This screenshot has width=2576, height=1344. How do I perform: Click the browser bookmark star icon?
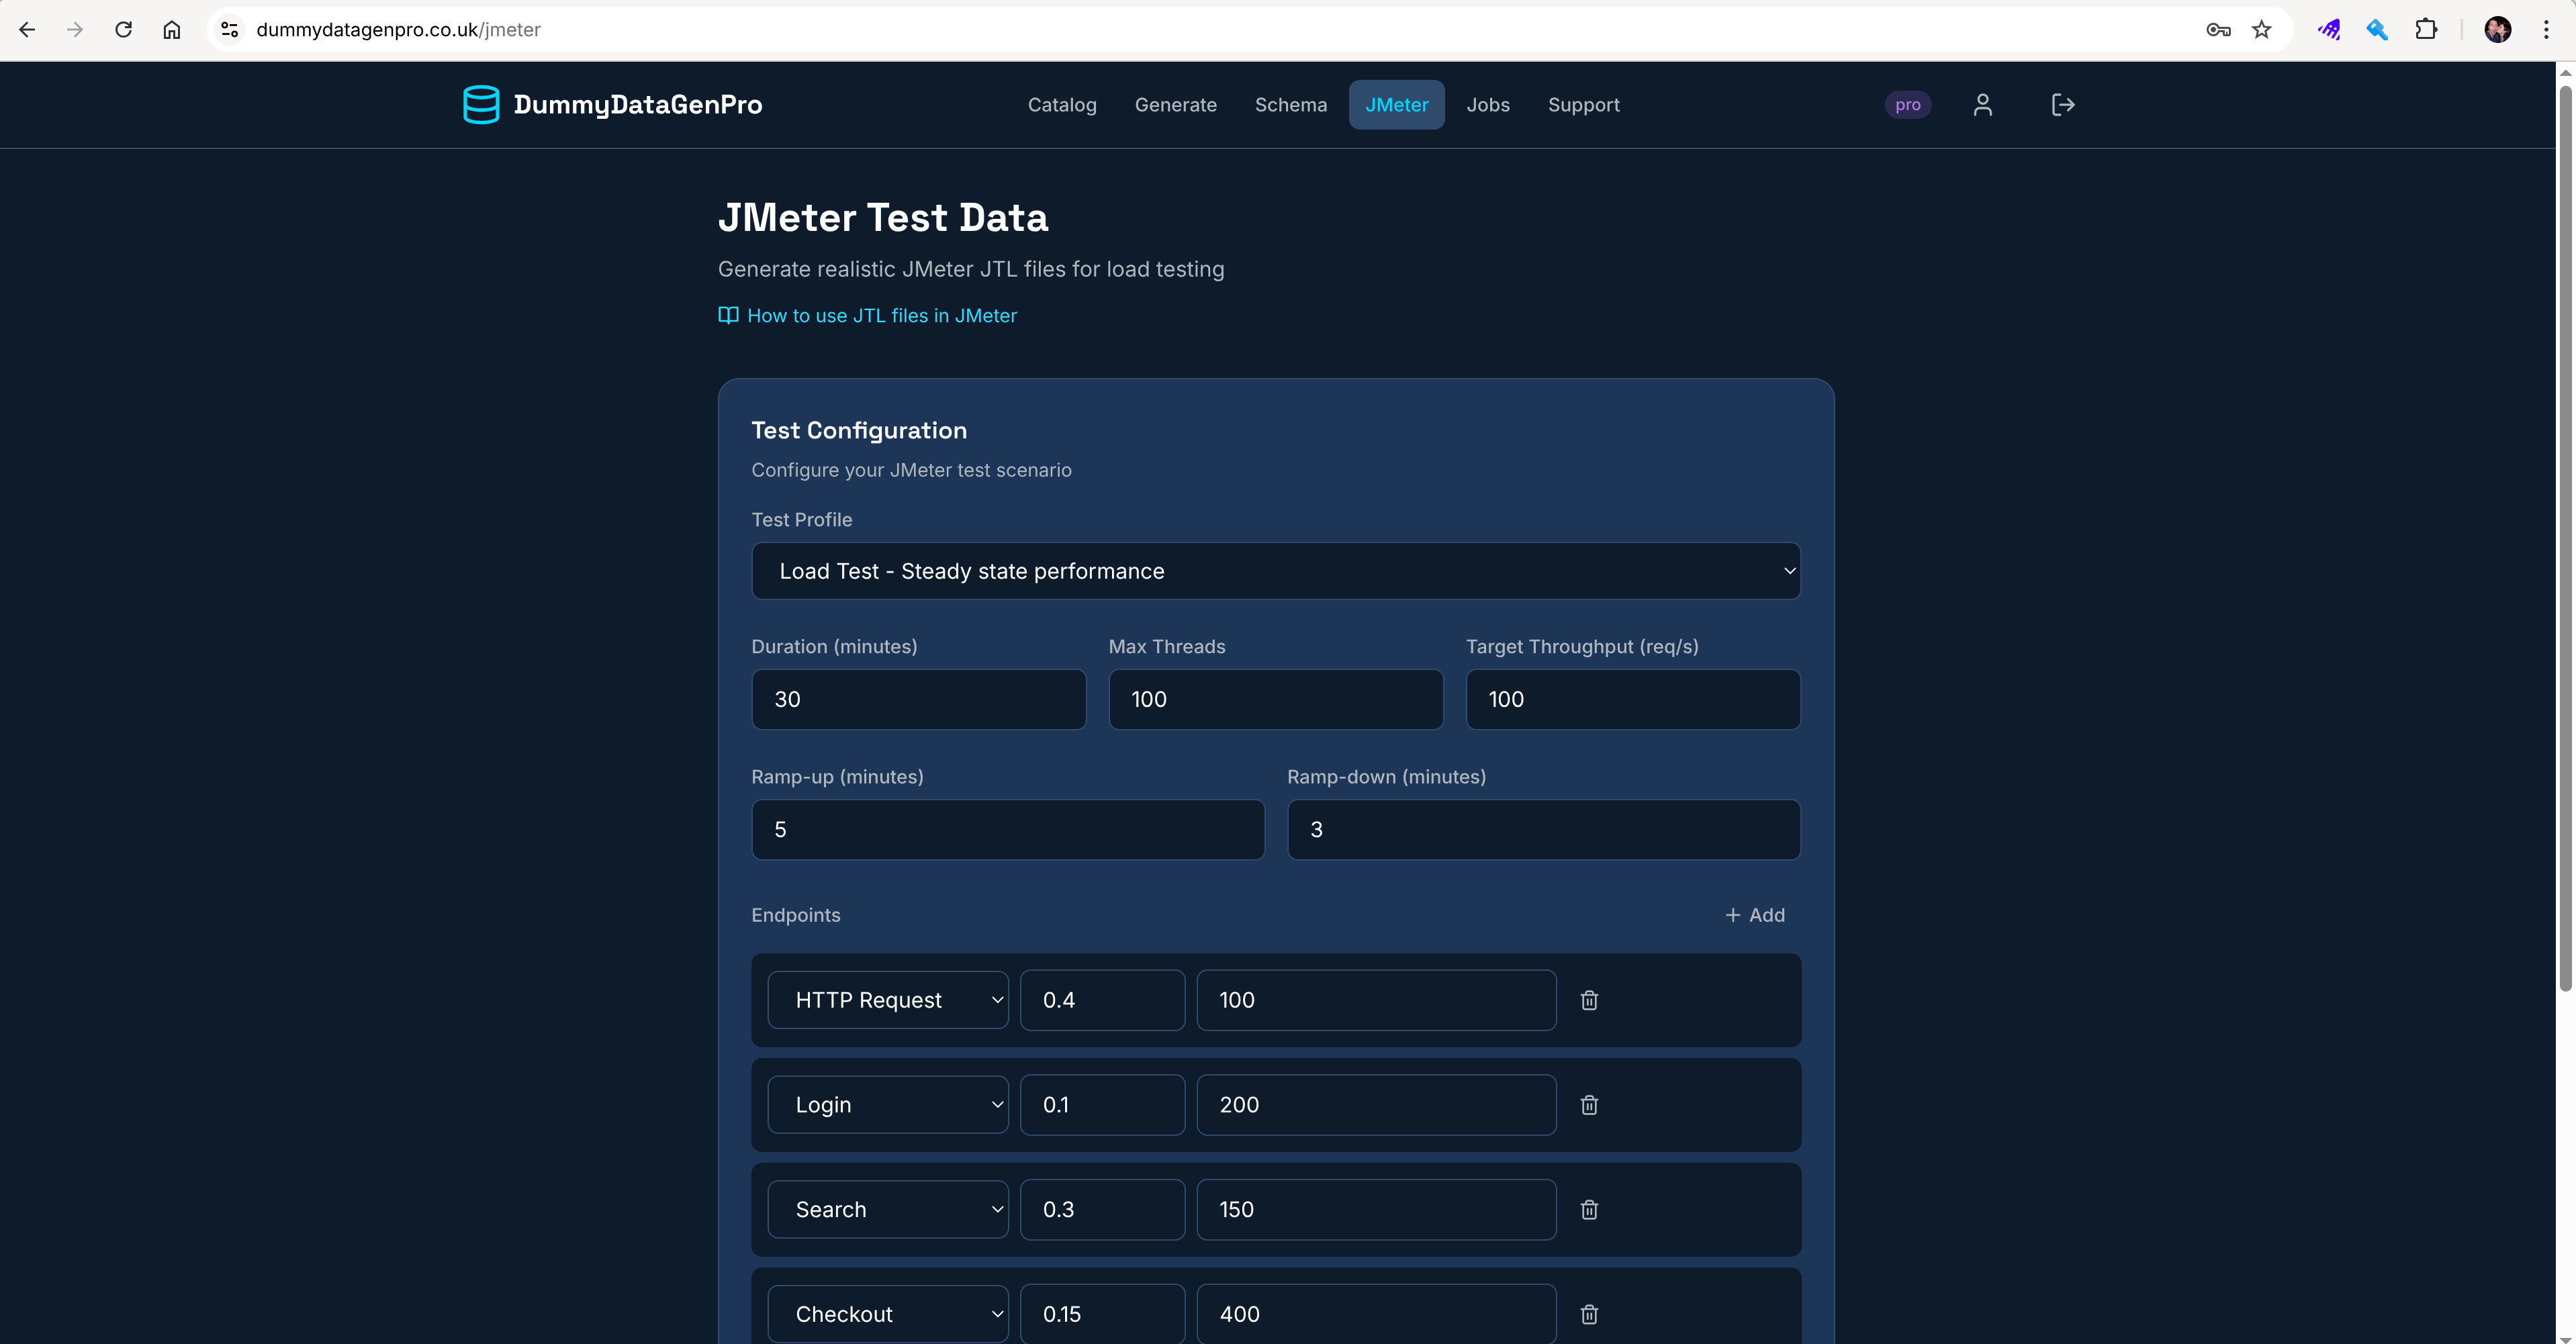[x=2262, y=29]
